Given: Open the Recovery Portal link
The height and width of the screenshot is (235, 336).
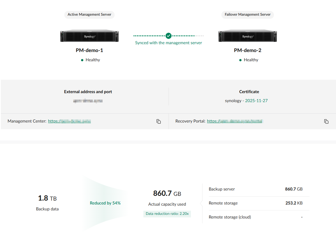Looking at the screenshot, I should pos(235,121).
